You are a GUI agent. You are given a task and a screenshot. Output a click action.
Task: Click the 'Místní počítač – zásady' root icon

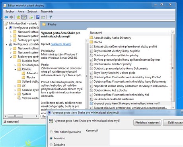pos(6,24)
